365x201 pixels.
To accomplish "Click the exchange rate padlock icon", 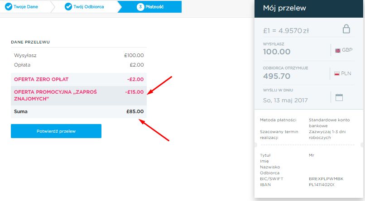I will pos(346,29).
